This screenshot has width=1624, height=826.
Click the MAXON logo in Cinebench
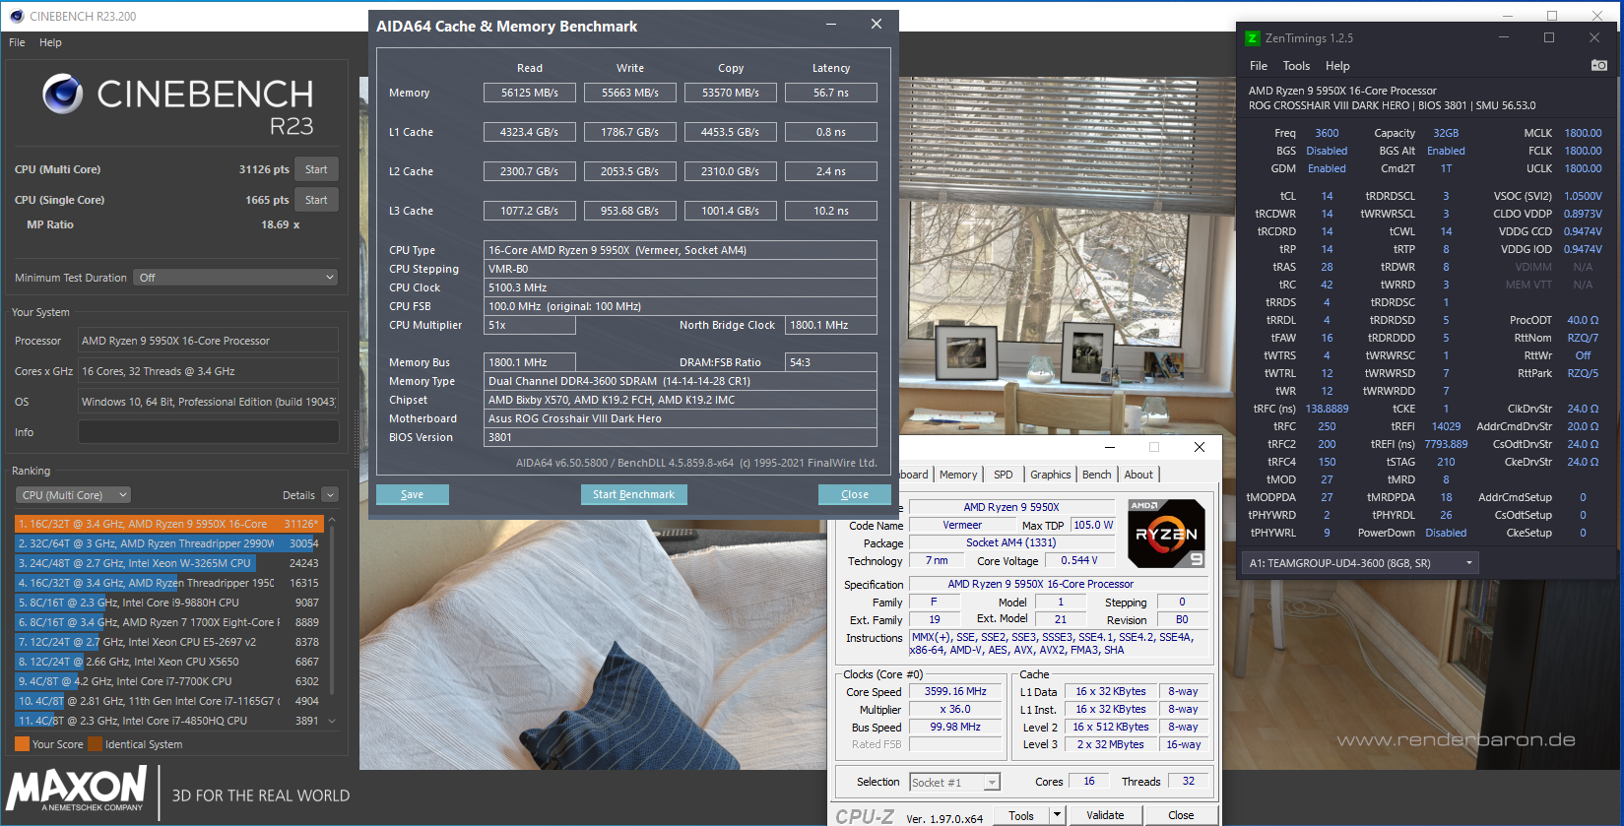click(77, 789)
